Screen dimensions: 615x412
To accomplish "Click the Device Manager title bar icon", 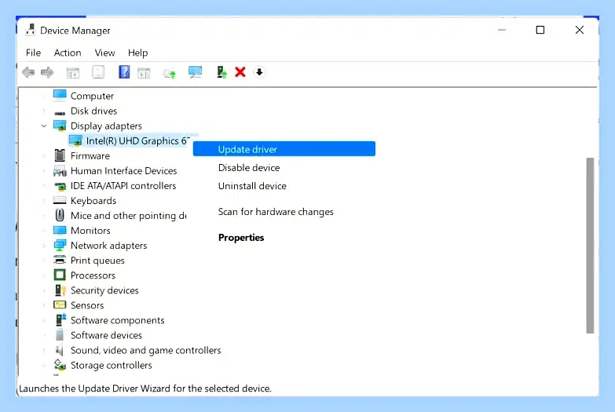I will click(x=30, y=30).
